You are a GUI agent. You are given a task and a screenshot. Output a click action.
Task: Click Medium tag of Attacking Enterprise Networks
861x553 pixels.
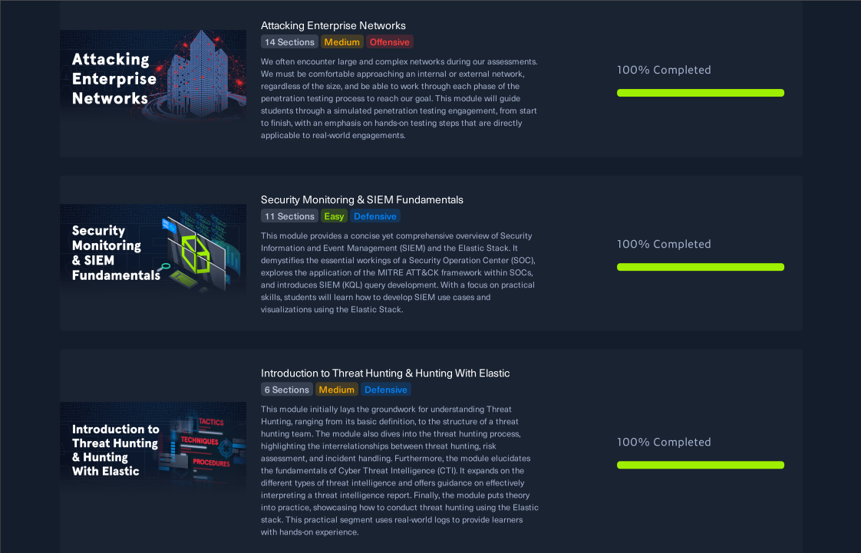341,42
